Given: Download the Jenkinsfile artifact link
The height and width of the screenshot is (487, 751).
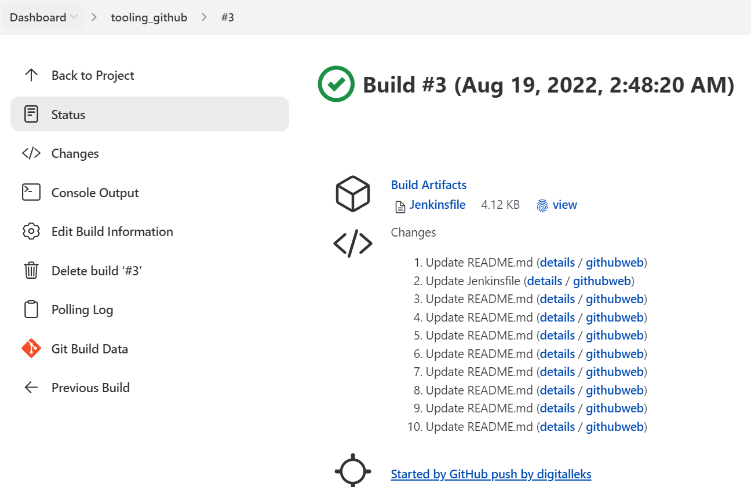Looking at the screenshot, I should point(438,204).
